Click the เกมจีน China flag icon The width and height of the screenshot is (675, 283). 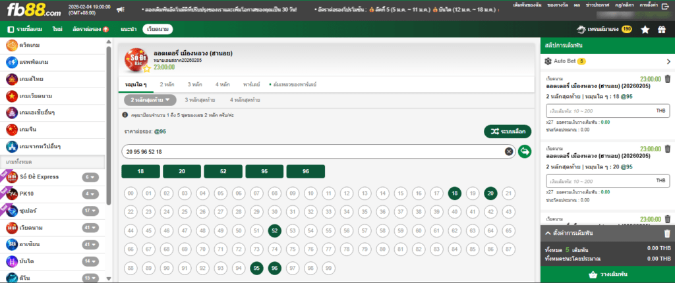(x=12, y=130)
